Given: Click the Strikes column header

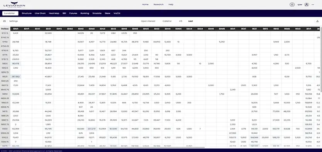Looking at the screenshot, I should point(5,29).
